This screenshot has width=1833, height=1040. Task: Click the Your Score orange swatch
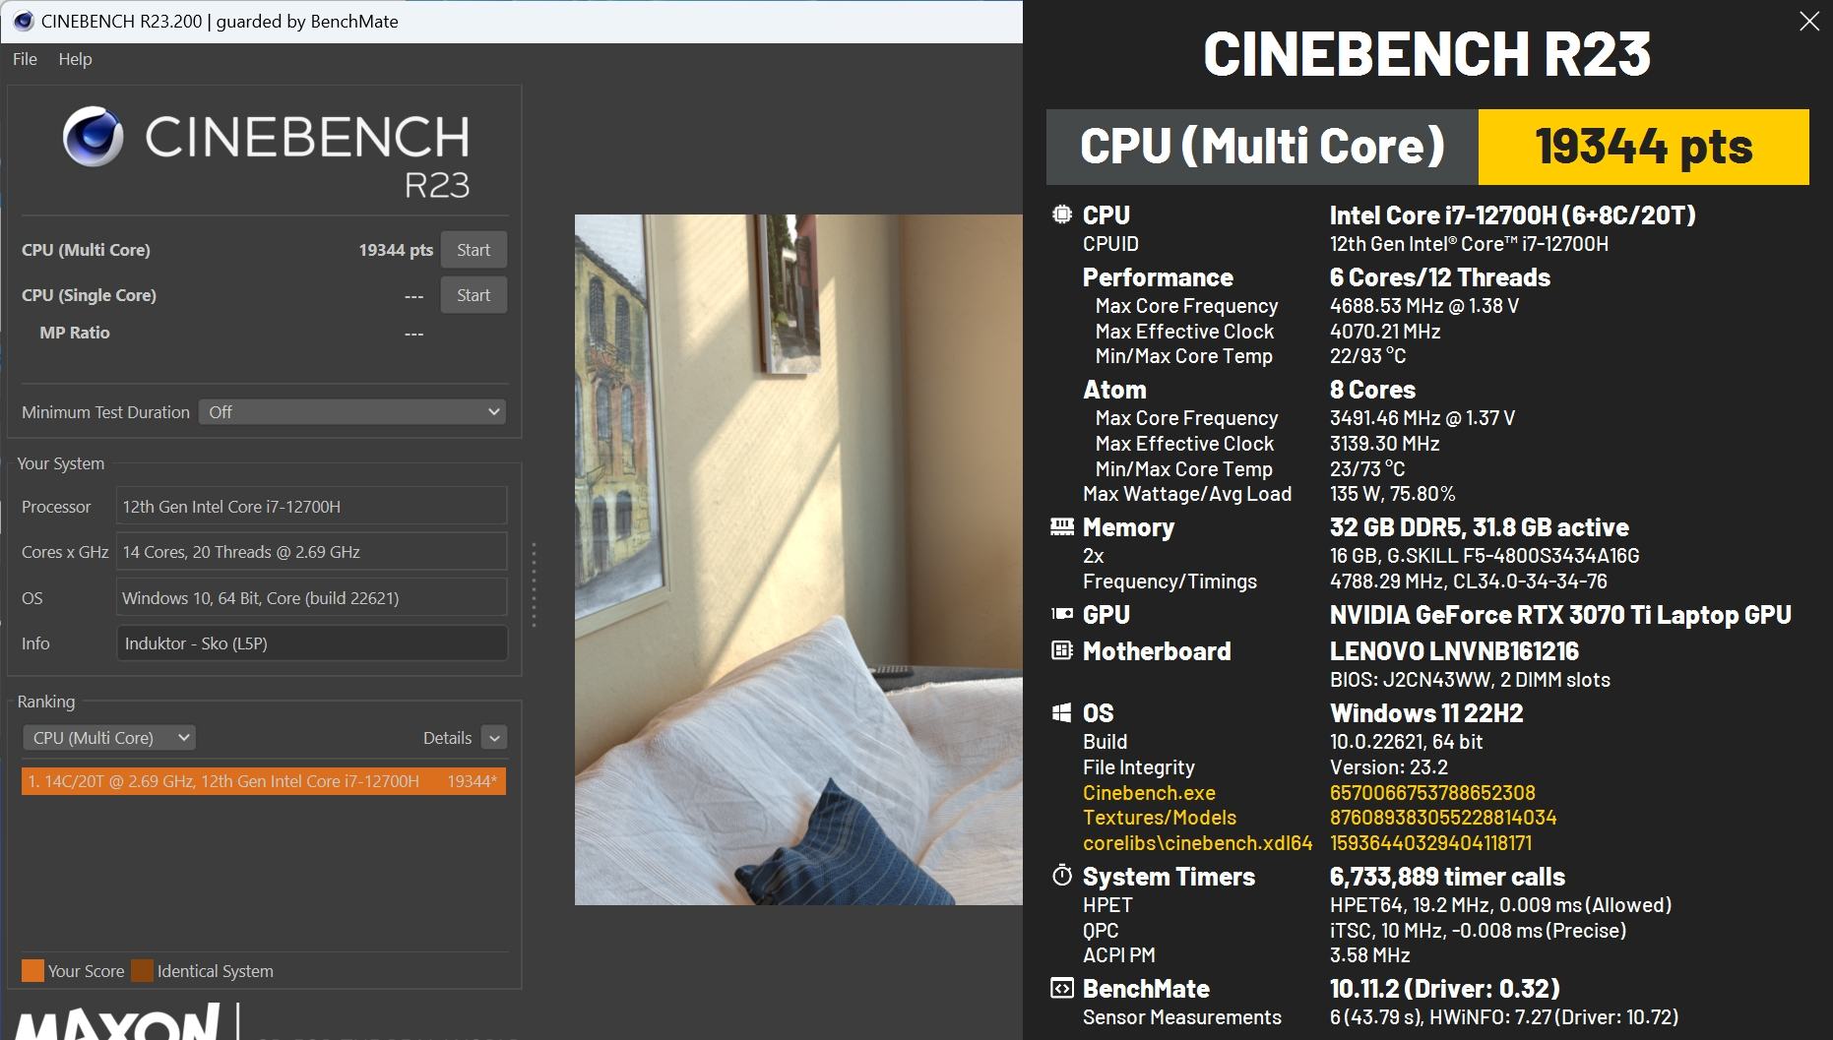[32, 971]
